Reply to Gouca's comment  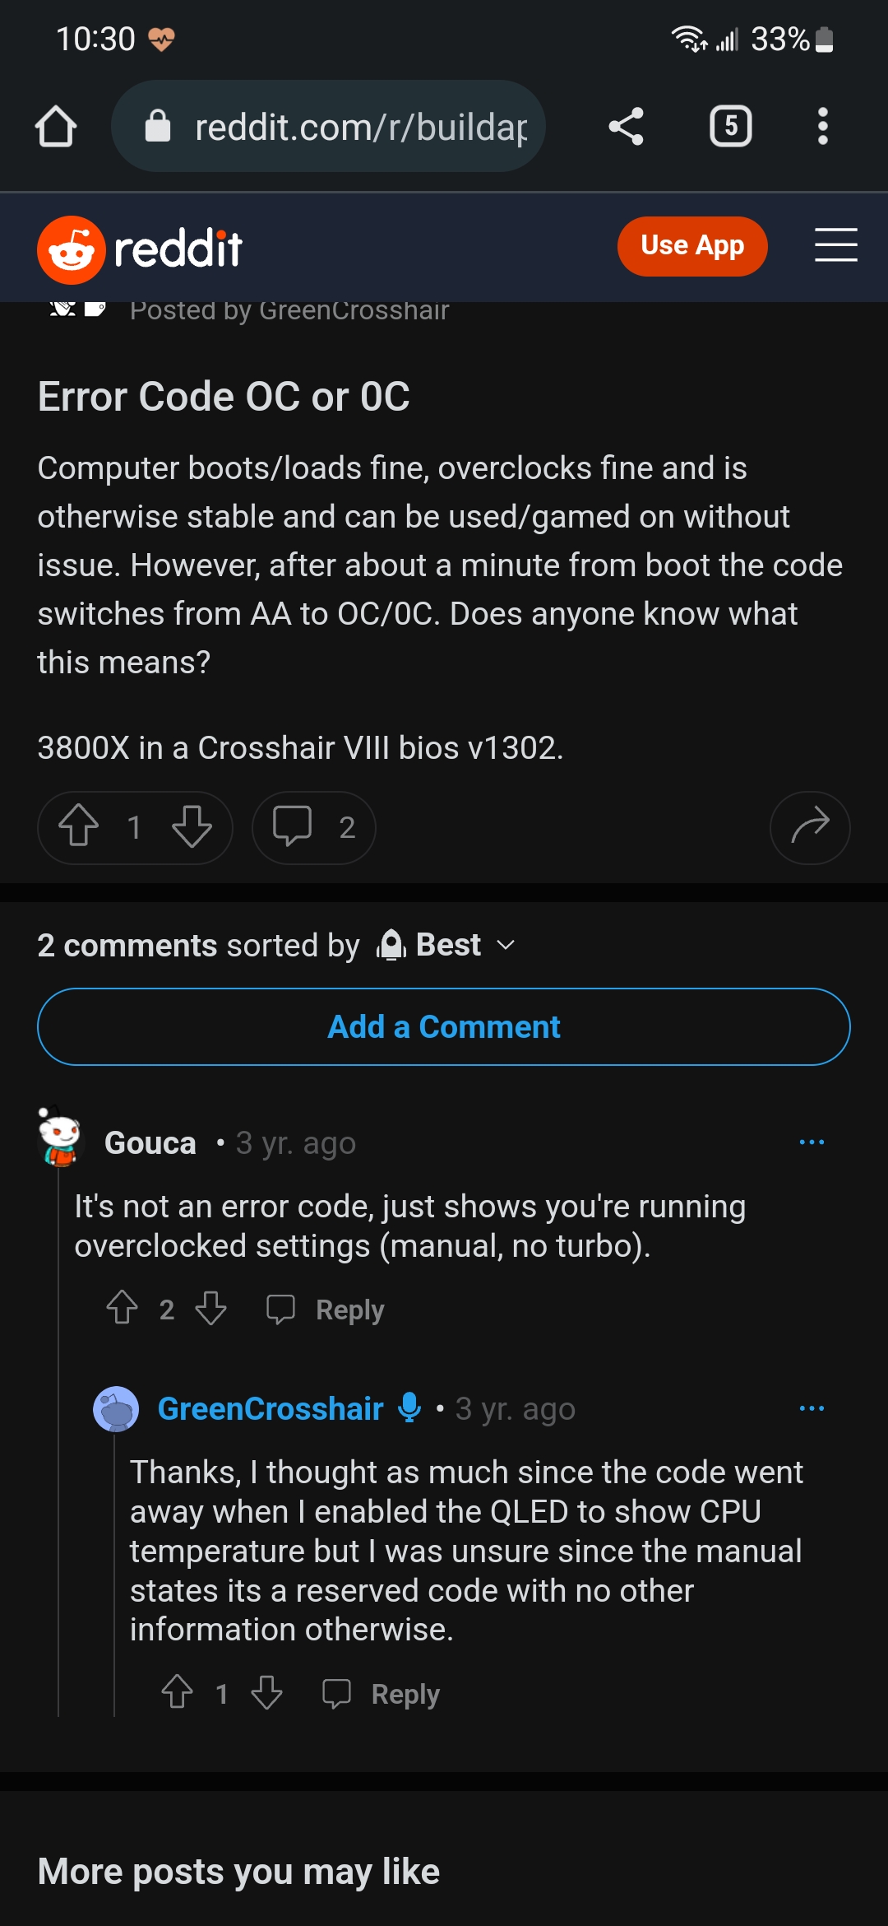point(326,1309)
